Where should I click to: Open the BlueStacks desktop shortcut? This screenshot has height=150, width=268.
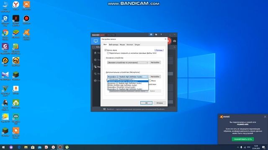[16, 34]
